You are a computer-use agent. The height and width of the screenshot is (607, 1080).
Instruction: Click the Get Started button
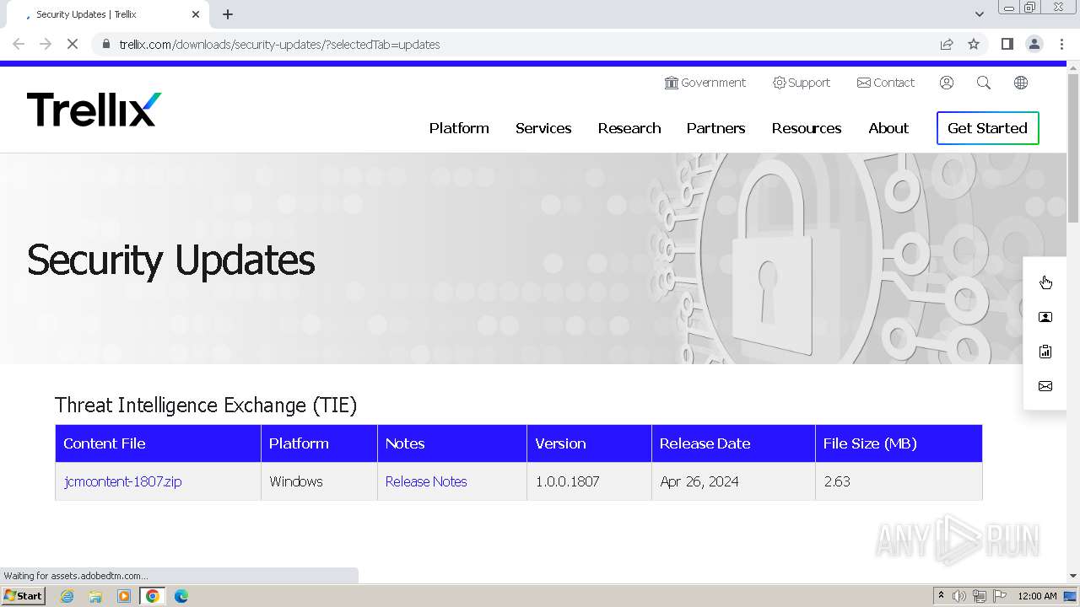(987, 128)
